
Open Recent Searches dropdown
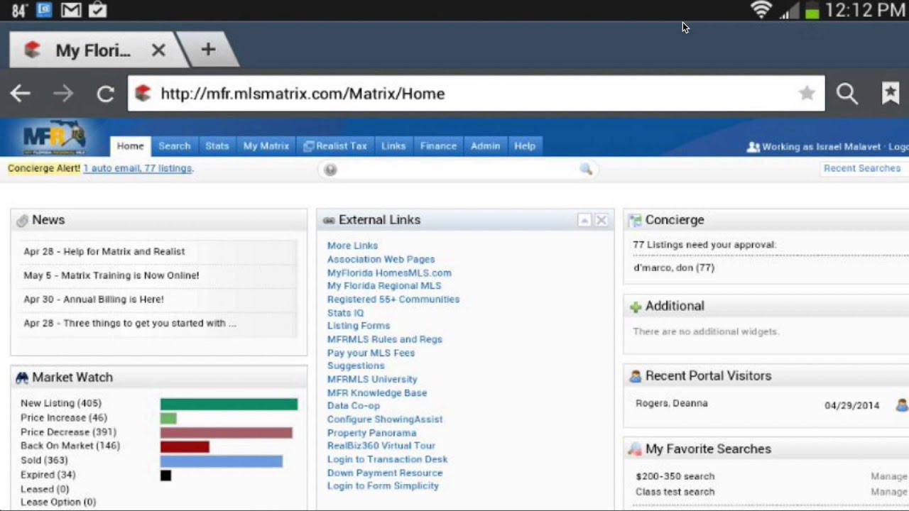pos(862,169)
